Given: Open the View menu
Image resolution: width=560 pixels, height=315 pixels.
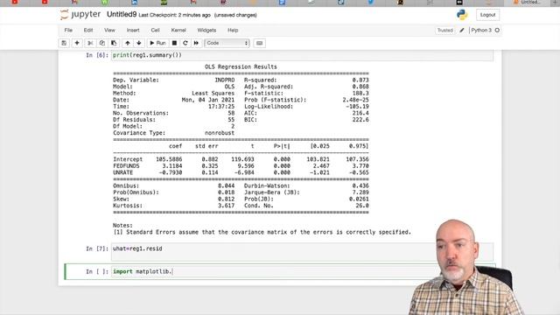Looking at the screenshot, I should tap(109, 31).
